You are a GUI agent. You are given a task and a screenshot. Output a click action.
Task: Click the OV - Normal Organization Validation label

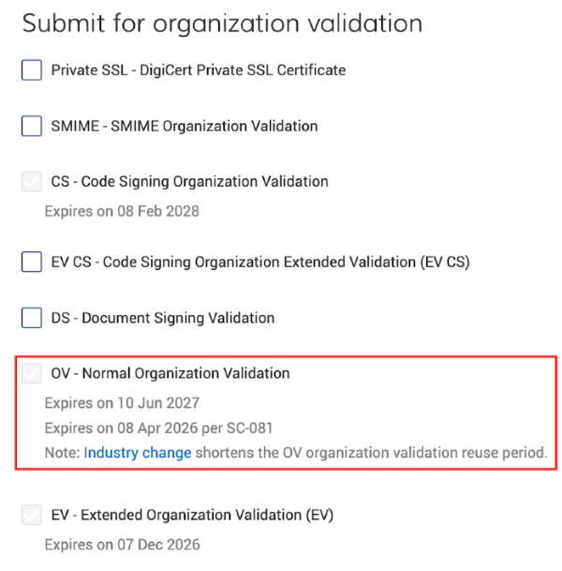point(170,374)
